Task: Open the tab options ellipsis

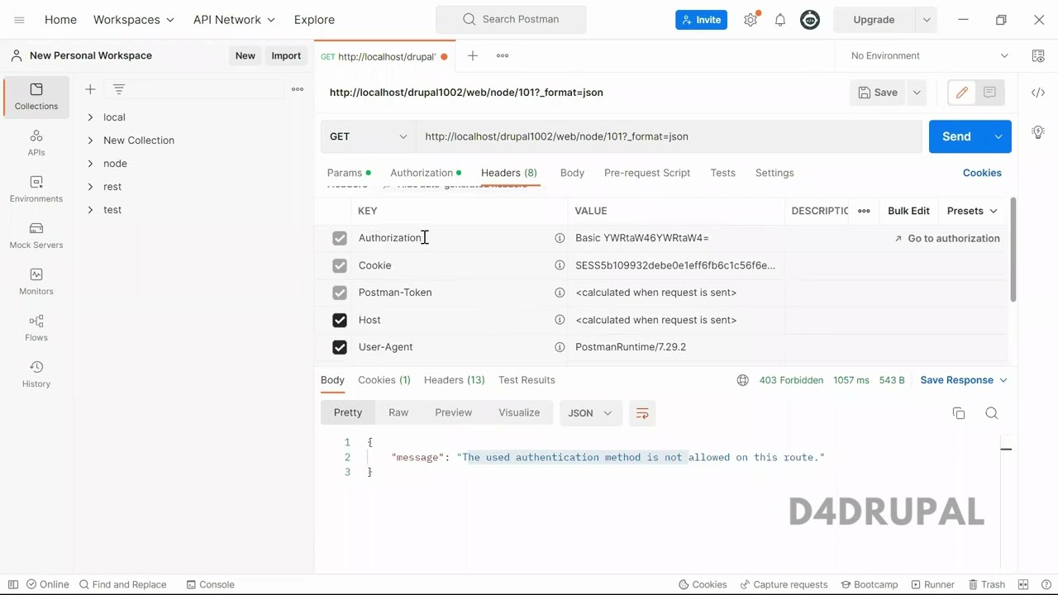Action: tap(503, 55)
